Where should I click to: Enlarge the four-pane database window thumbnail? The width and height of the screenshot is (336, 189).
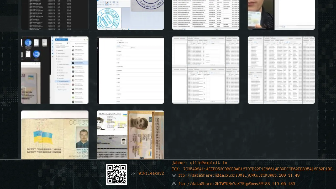click(206, 70)
